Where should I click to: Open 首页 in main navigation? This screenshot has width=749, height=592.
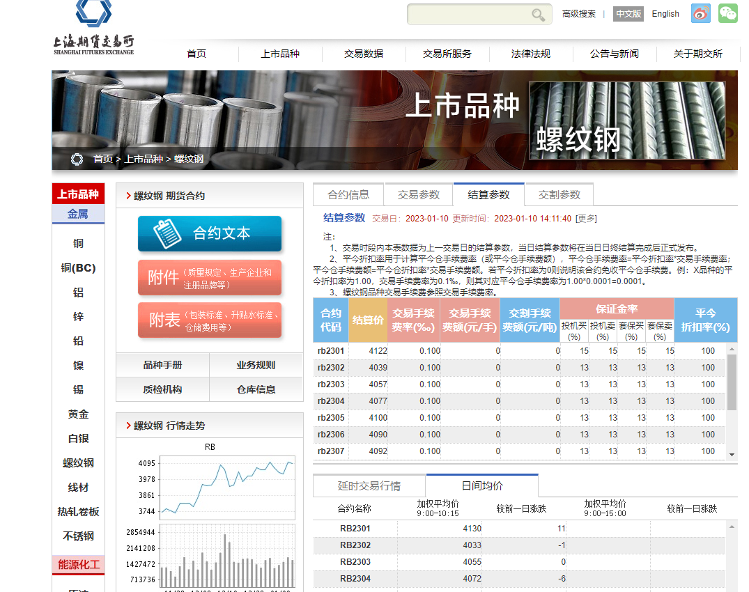tap(196, 54)
